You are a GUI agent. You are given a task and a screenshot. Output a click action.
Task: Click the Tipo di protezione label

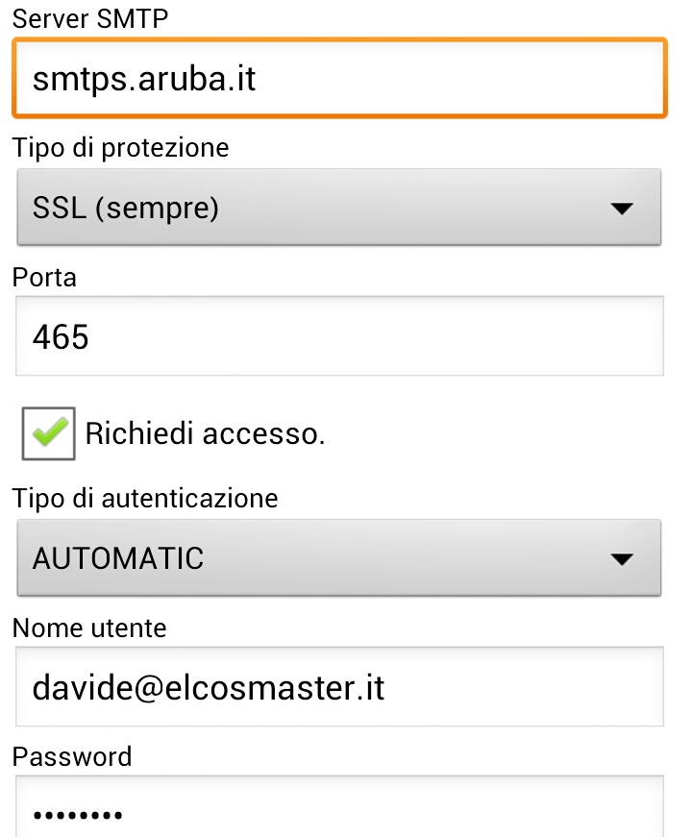121,148
